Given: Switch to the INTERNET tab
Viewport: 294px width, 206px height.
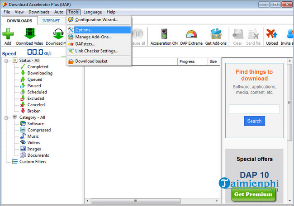Looking at the screenshot, I should 51,21.
